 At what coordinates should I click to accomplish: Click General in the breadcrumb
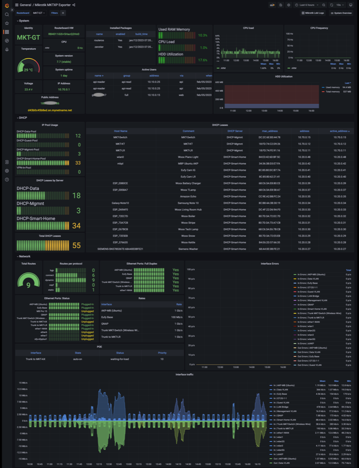[x=25, y=5]
